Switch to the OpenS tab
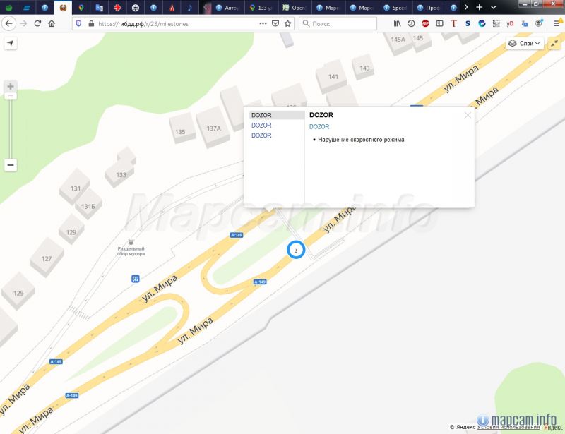The height and width of the screenshot is (434, 565). pos(295,7)
